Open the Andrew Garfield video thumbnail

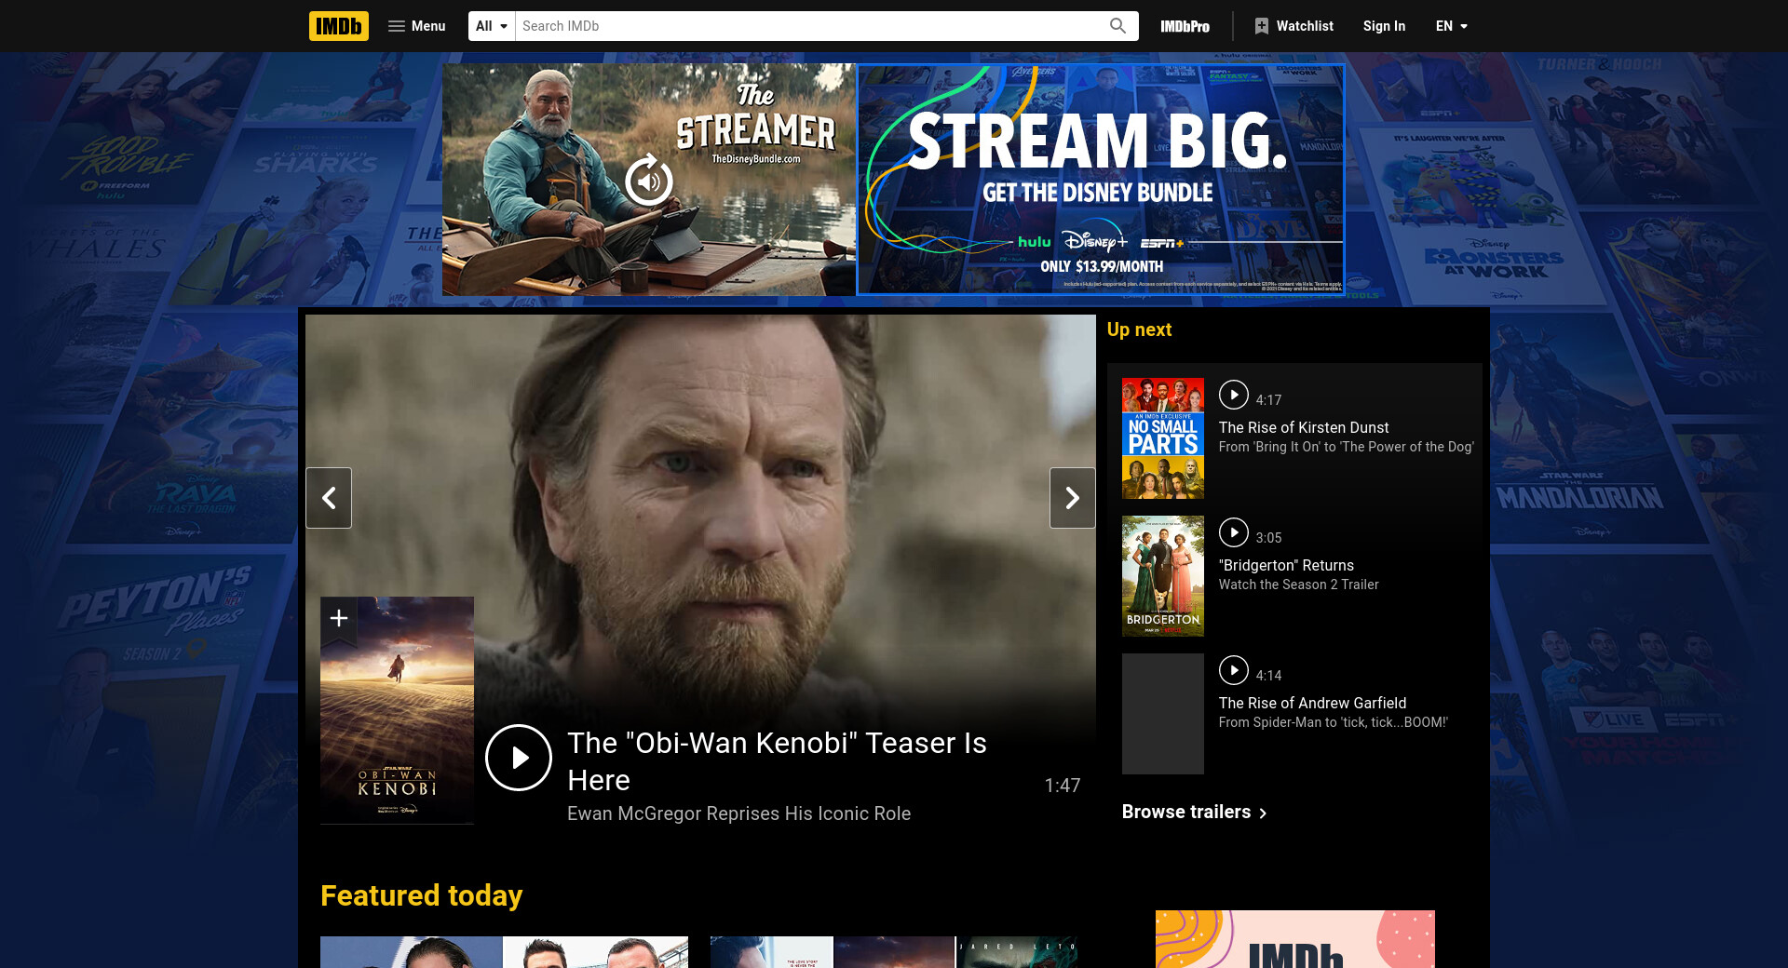[x=1163, y=714]
